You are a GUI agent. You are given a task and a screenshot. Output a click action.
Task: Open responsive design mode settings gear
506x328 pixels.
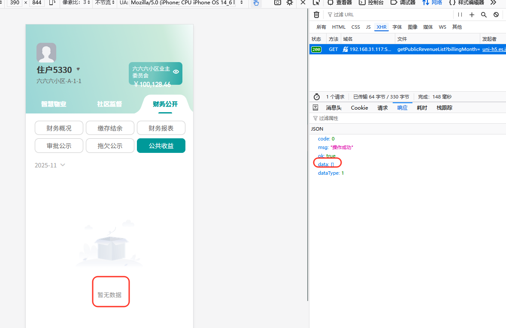click(x=289, y=3)
